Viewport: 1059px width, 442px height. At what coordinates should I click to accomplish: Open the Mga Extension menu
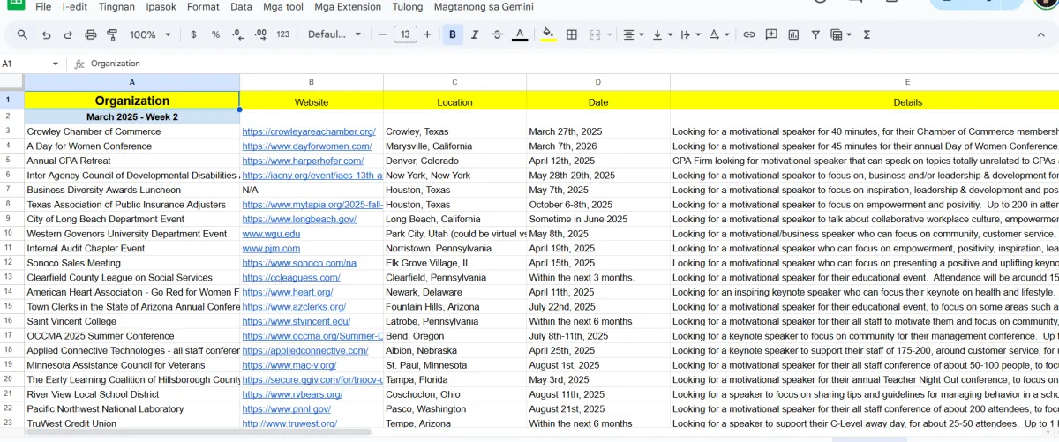(x=348, y=6)
